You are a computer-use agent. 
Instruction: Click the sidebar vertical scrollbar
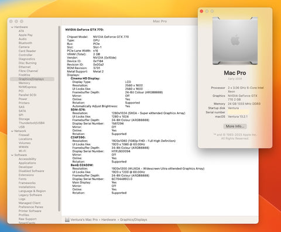click(x=59, y=119)
